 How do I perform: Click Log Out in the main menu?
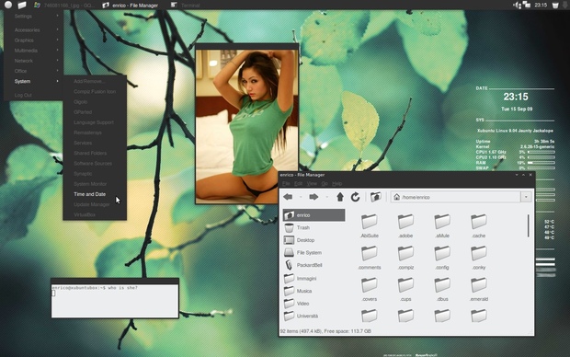pyautogui.click(x=23, y=95)
